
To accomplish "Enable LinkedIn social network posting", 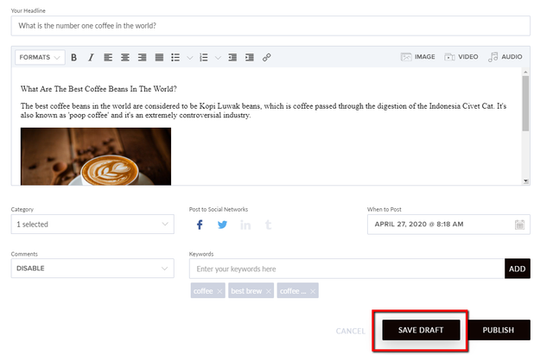I will pos(245,225).
